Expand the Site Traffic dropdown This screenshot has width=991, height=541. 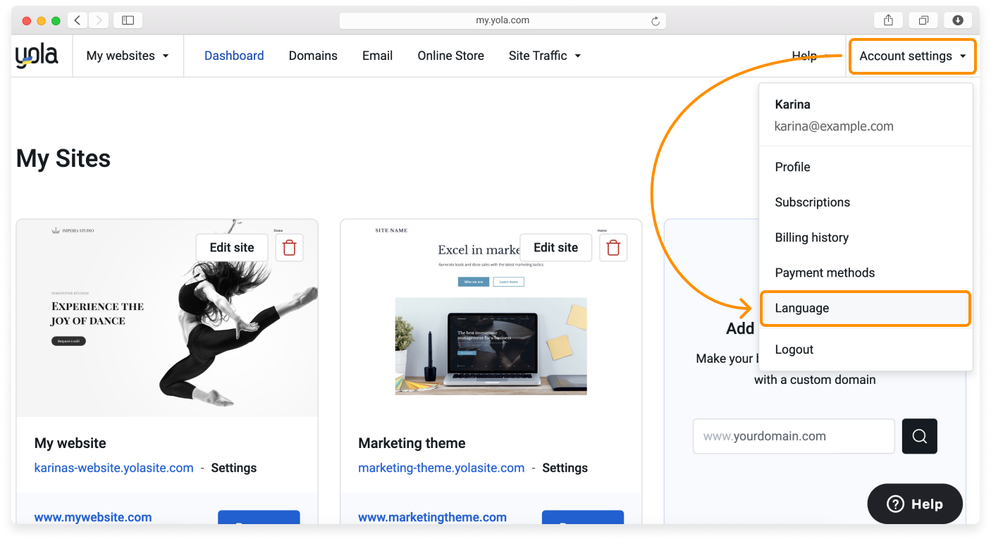(544, 56)
